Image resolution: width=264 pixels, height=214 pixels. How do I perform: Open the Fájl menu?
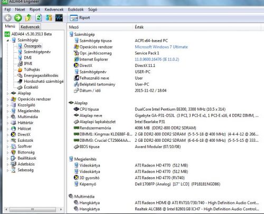click(x=7, y=9)
